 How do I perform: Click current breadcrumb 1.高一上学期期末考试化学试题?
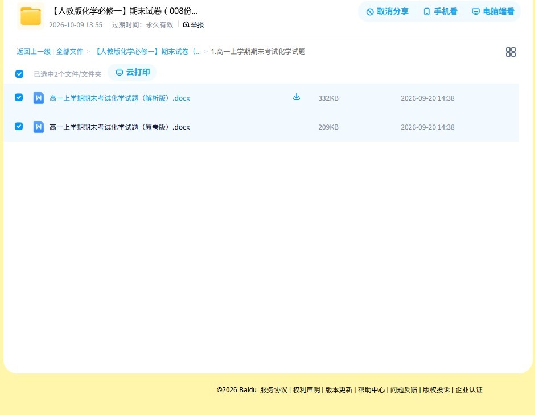[x=258, y=52]
